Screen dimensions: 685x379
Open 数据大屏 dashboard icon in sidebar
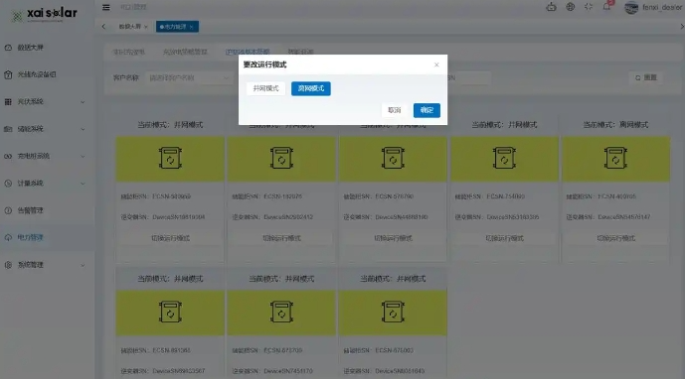(x=8, y=47)
